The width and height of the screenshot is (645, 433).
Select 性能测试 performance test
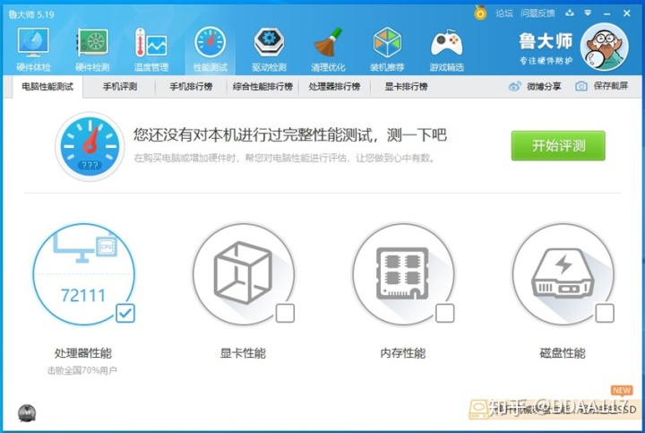pyautogui.click(x=211, y=49)
